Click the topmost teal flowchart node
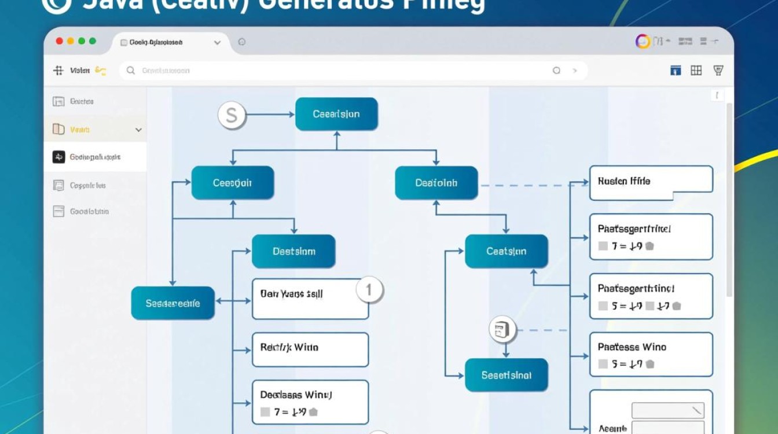Screen dimensions: 778x434 (x=336, y=114)
